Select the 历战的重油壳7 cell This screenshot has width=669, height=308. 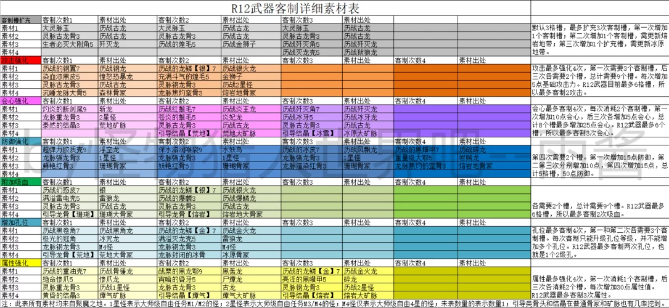coord(70,271)
